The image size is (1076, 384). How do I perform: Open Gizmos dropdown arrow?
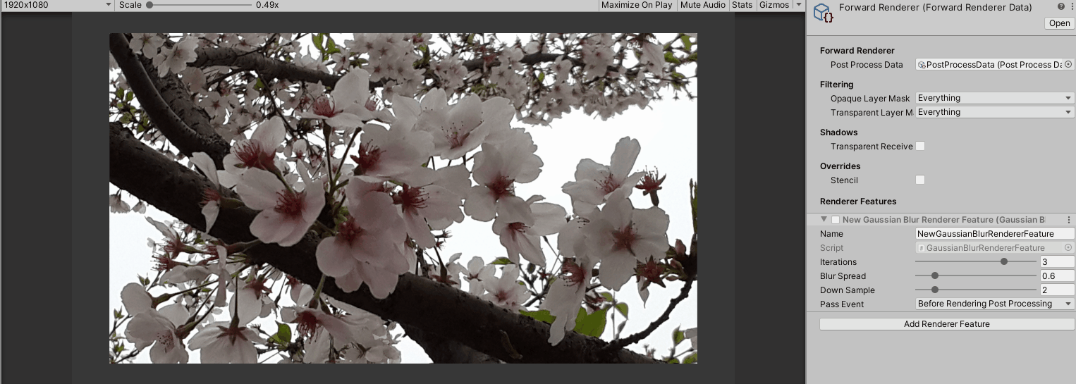[x=799, y=5]
